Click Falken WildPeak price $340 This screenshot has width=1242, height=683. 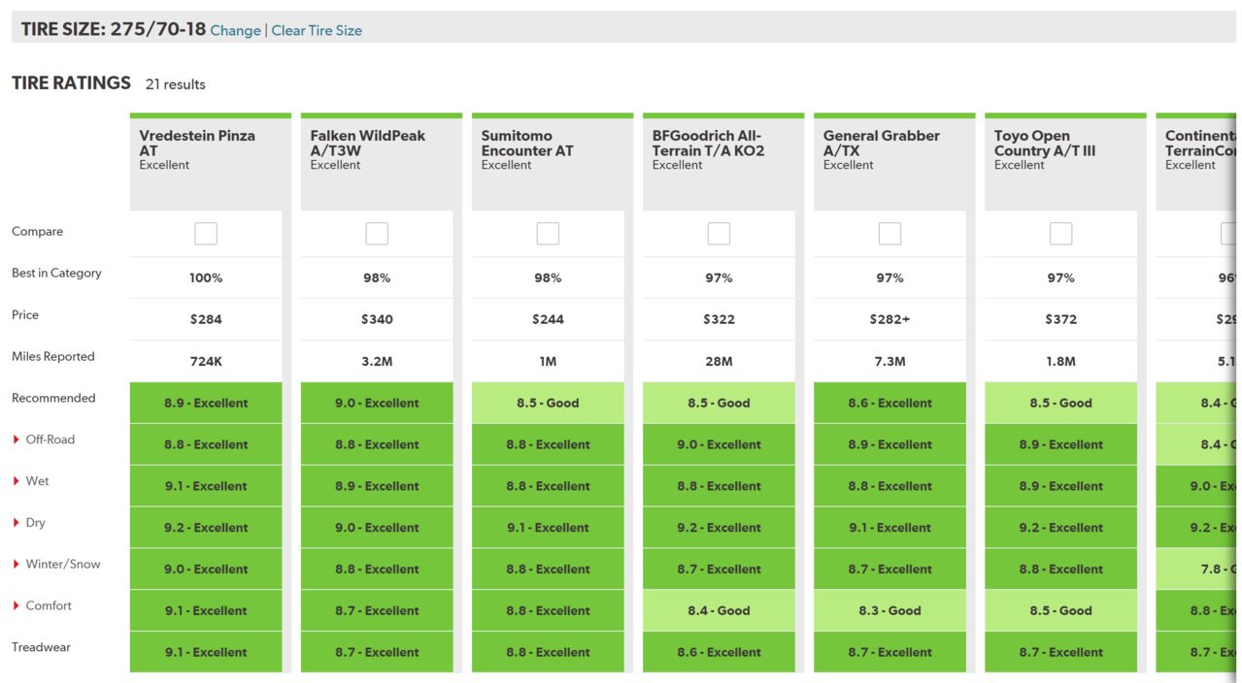tap(377, 319)
